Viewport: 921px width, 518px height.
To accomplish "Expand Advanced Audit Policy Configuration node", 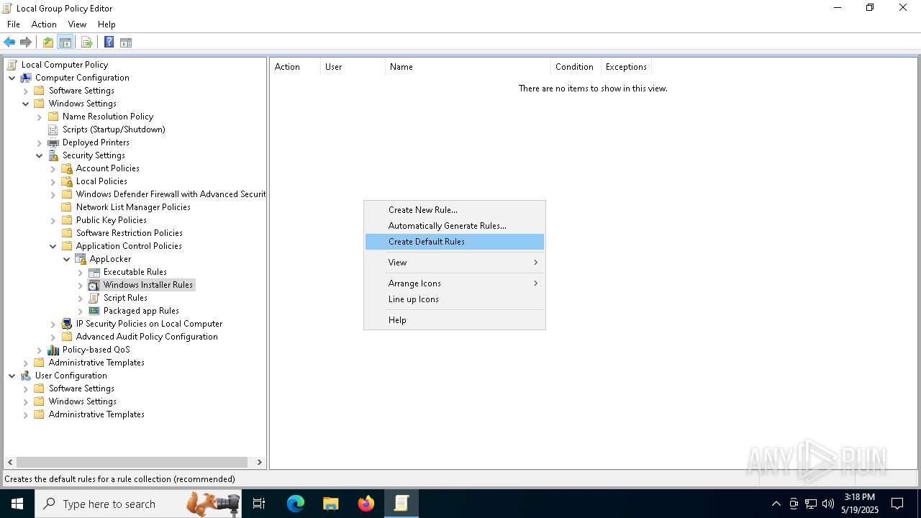I will point(53,337).
